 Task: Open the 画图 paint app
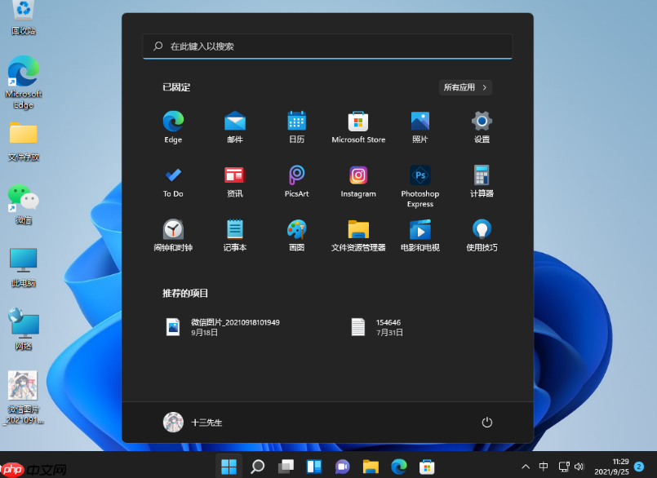pos(296,236)
